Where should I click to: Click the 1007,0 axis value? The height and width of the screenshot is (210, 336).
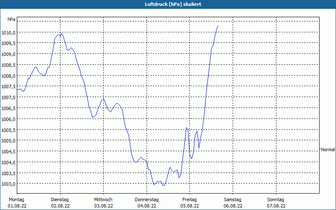click(8, 98)
